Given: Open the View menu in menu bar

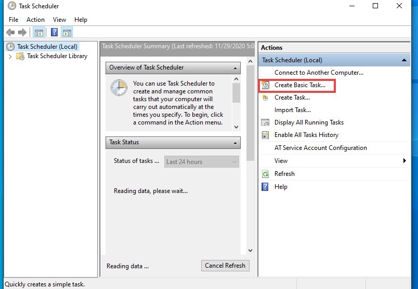Looking at the screenshot, I should tap(59, 20).
